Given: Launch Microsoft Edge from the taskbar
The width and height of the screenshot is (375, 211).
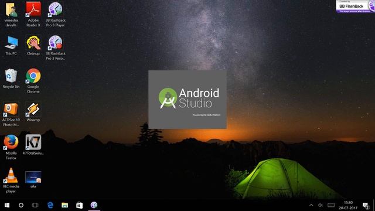Looking at the screenshot, I should [50, 205].
